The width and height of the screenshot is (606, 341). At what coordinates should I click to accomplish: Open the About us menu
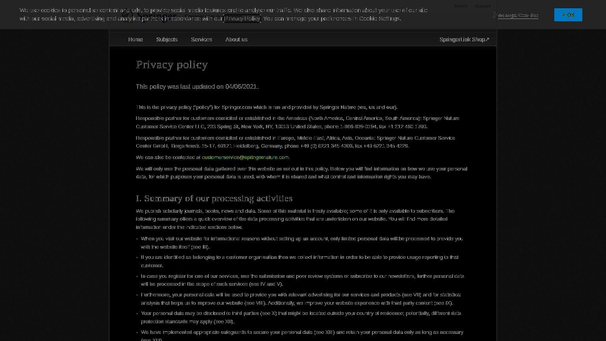(236, 39)
